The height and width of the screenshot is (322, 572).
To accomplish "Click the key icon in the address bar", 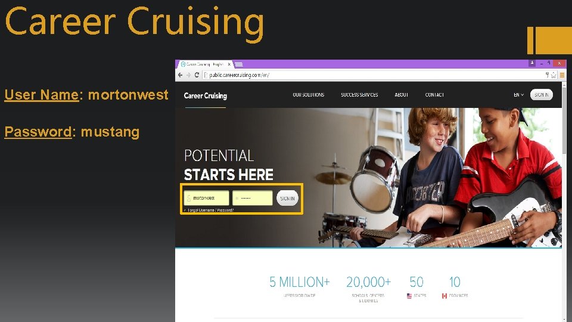I will [x=547, y=75].
